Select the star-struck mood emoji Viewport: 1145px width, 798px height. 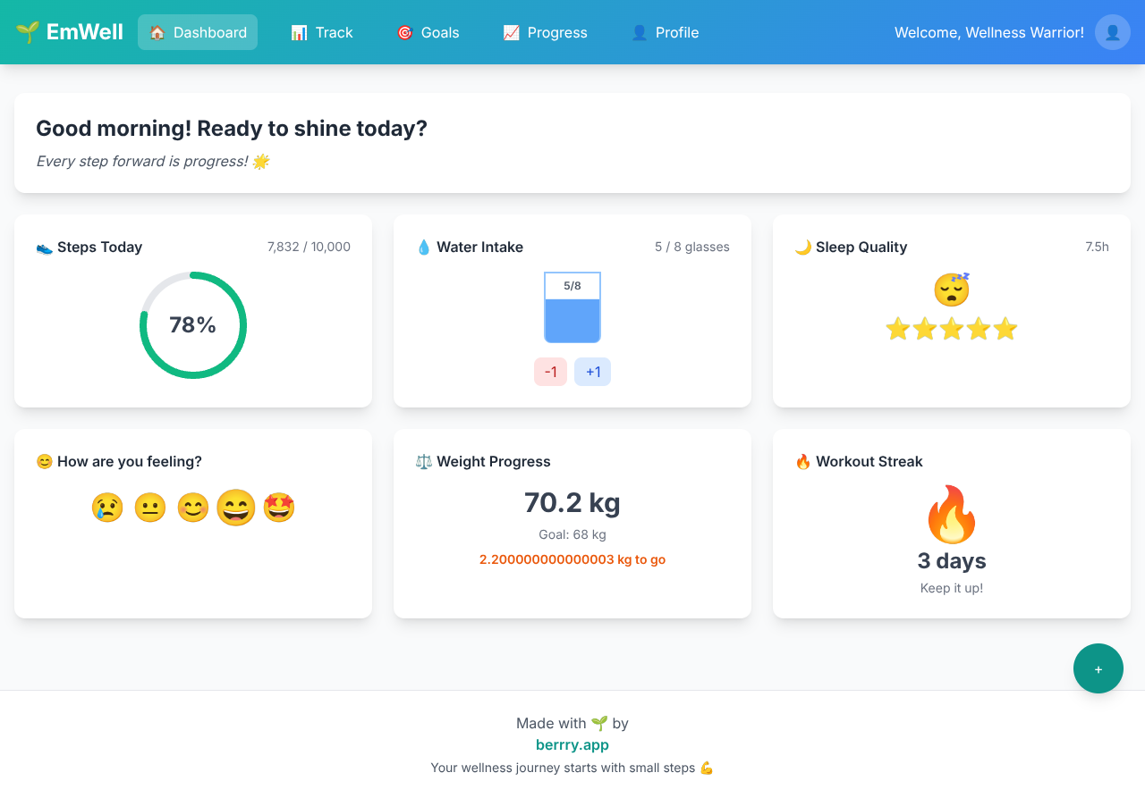[x=279, y=508]
